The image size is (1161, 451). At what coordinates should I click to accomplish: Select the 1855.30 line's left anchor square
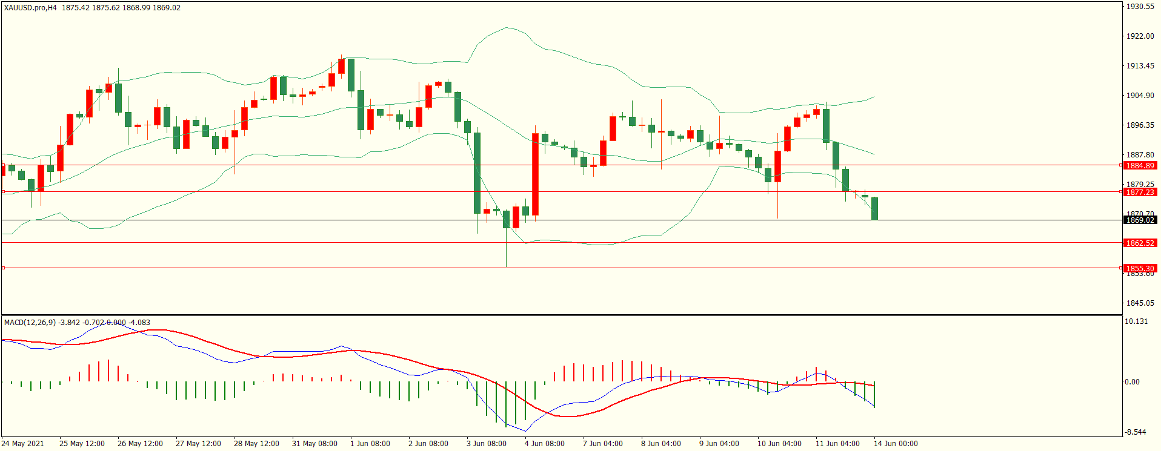click(3, 268)
